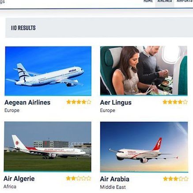The width and height of the screenshot is (193, 193).
Task: Click the Aegean Airlines four-star rating
Action: (79, 102)
